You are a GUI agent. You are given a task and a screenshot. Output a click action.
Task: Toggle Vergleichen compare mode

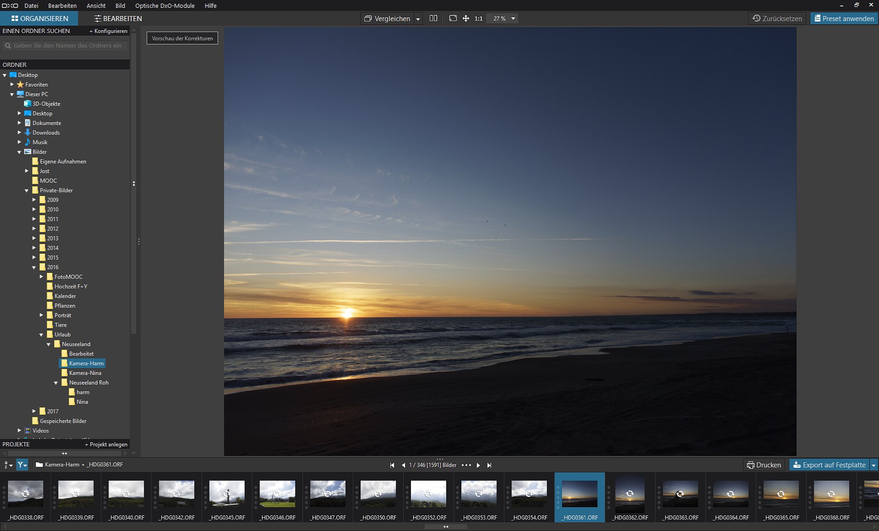coord(387,18)
